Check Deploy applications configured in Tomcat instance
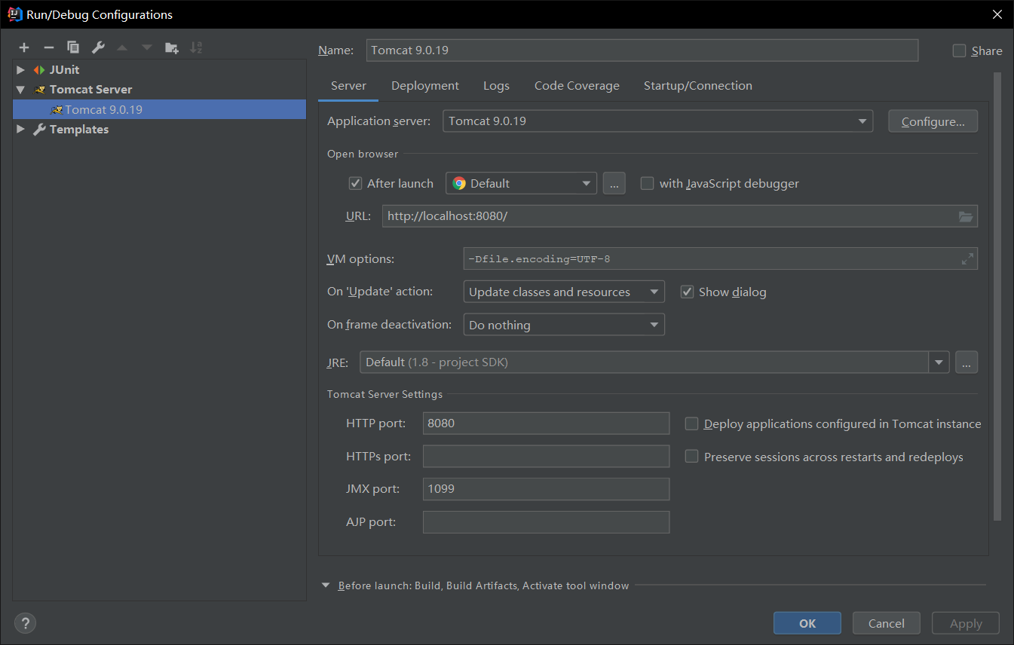The image size is (1014, 645). pyautogui.click(x=691, y=423)
